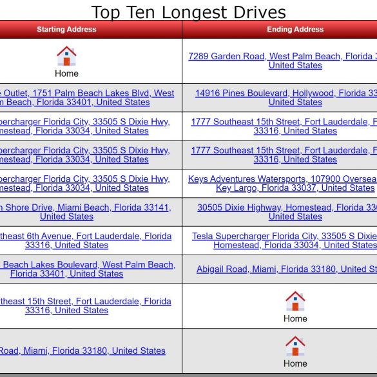Click the Home icon in first starting address
This screenshot has width=377, height=377.
(66, 56)
